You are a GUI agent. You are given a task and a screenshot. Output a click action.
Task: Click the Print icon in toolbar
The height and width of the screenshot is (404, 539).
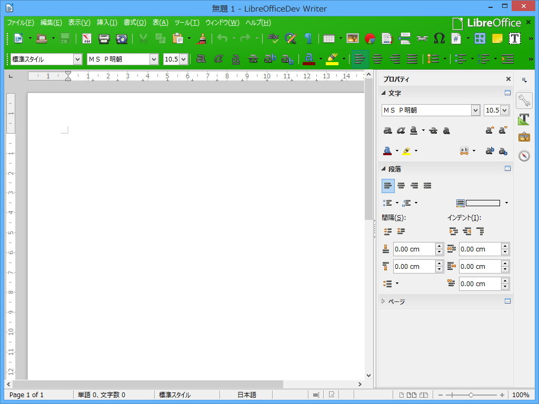point(104,38)
